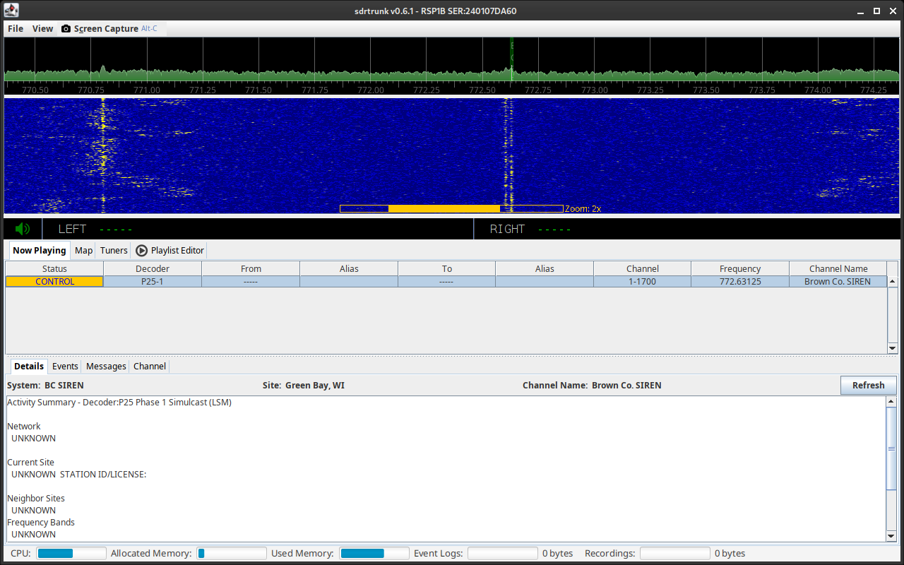Select the Now Playing tab
The height and width of the screenshot is (565, 904).
[39, 250]
